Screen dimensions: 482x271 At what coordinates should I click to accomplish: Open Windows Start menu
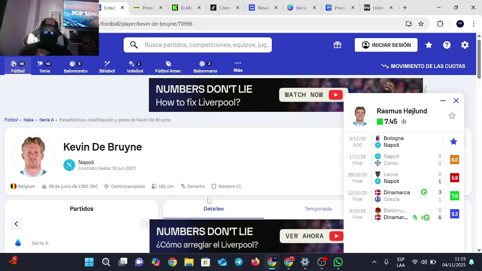[x=89, y=262]
